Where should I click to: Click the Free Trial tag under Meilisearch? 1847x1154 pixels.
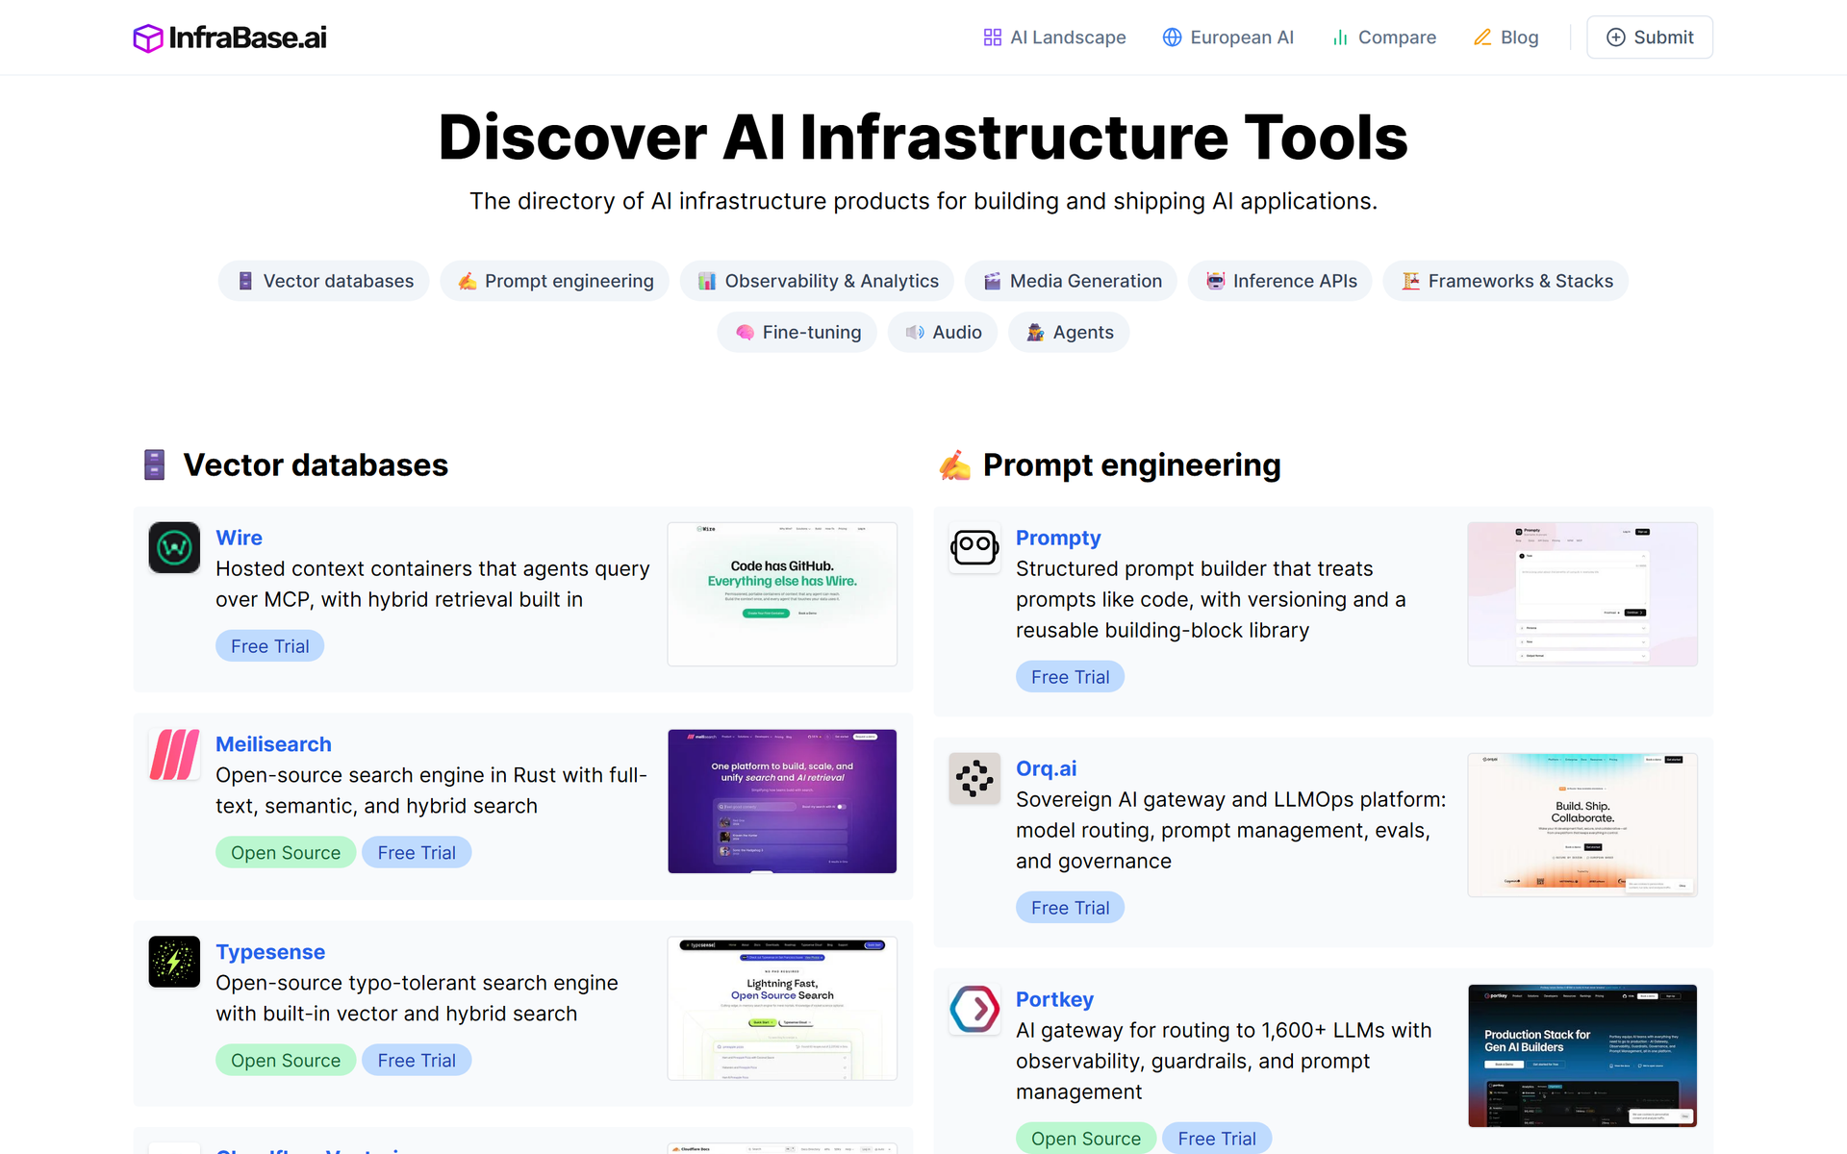(x=417, y=853)
